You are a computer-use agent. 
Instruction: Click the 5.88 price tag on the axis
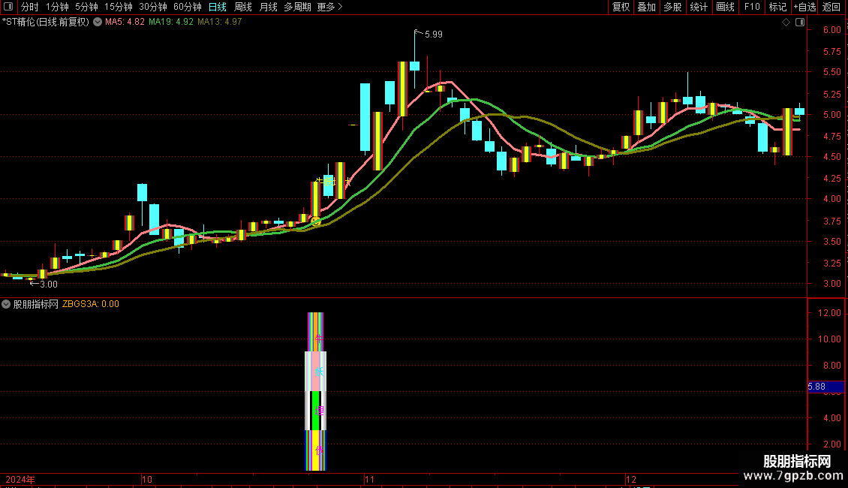click(825, 387)
